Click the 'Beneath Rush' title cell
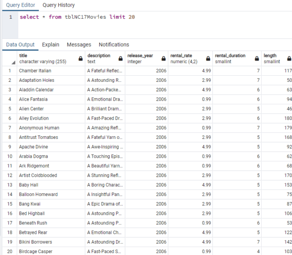The width and height of the screenshot is (292, 255). [x=51, y=223]
